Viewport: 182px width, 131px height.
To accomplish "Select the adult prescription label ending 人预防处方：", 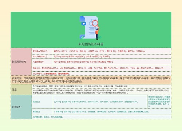I will click(x=42, y=51).
